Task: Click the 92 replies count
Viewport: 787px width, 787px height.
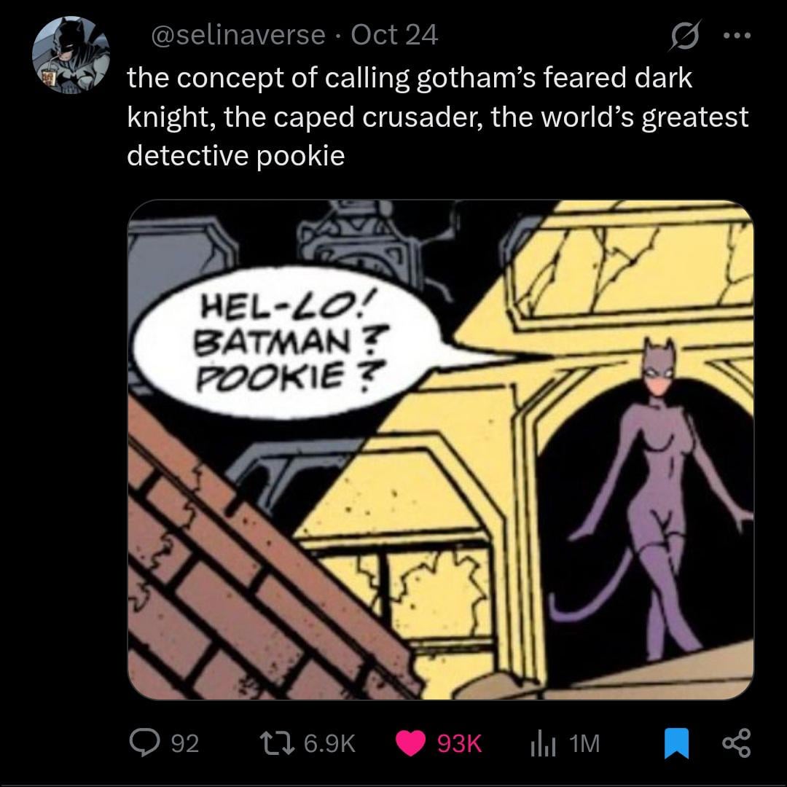Action: pyautogui.click(x=184, y=743)
